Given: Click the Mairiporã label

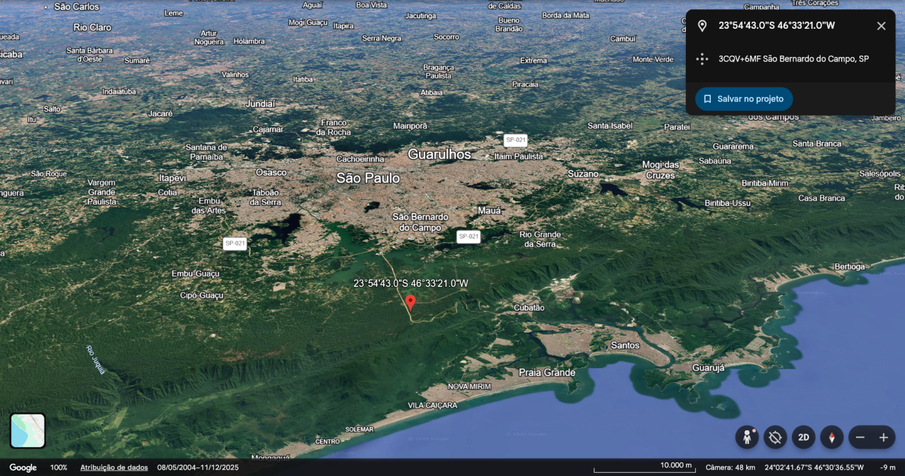Looking at the screenshot, I should (410, 126).
